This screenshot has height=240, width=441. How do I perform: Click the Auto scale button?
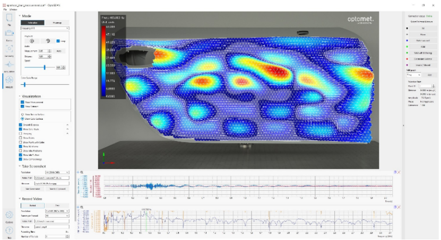point(59,51)
